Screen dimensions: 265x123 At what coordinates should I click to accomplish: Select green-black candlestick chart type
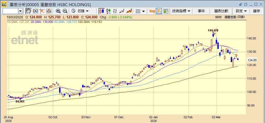pyautogui.click(x=108, y=11)
